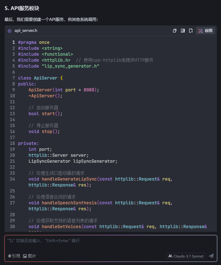This screenshot has width=221, height=265.
Task: Open the api_server.h file name link
Action: tap(26, 31)
